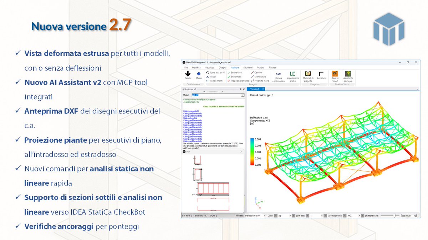Select Ruota assi locali command
This screenshot has width=428, height=240.
(x=215, y=73)
